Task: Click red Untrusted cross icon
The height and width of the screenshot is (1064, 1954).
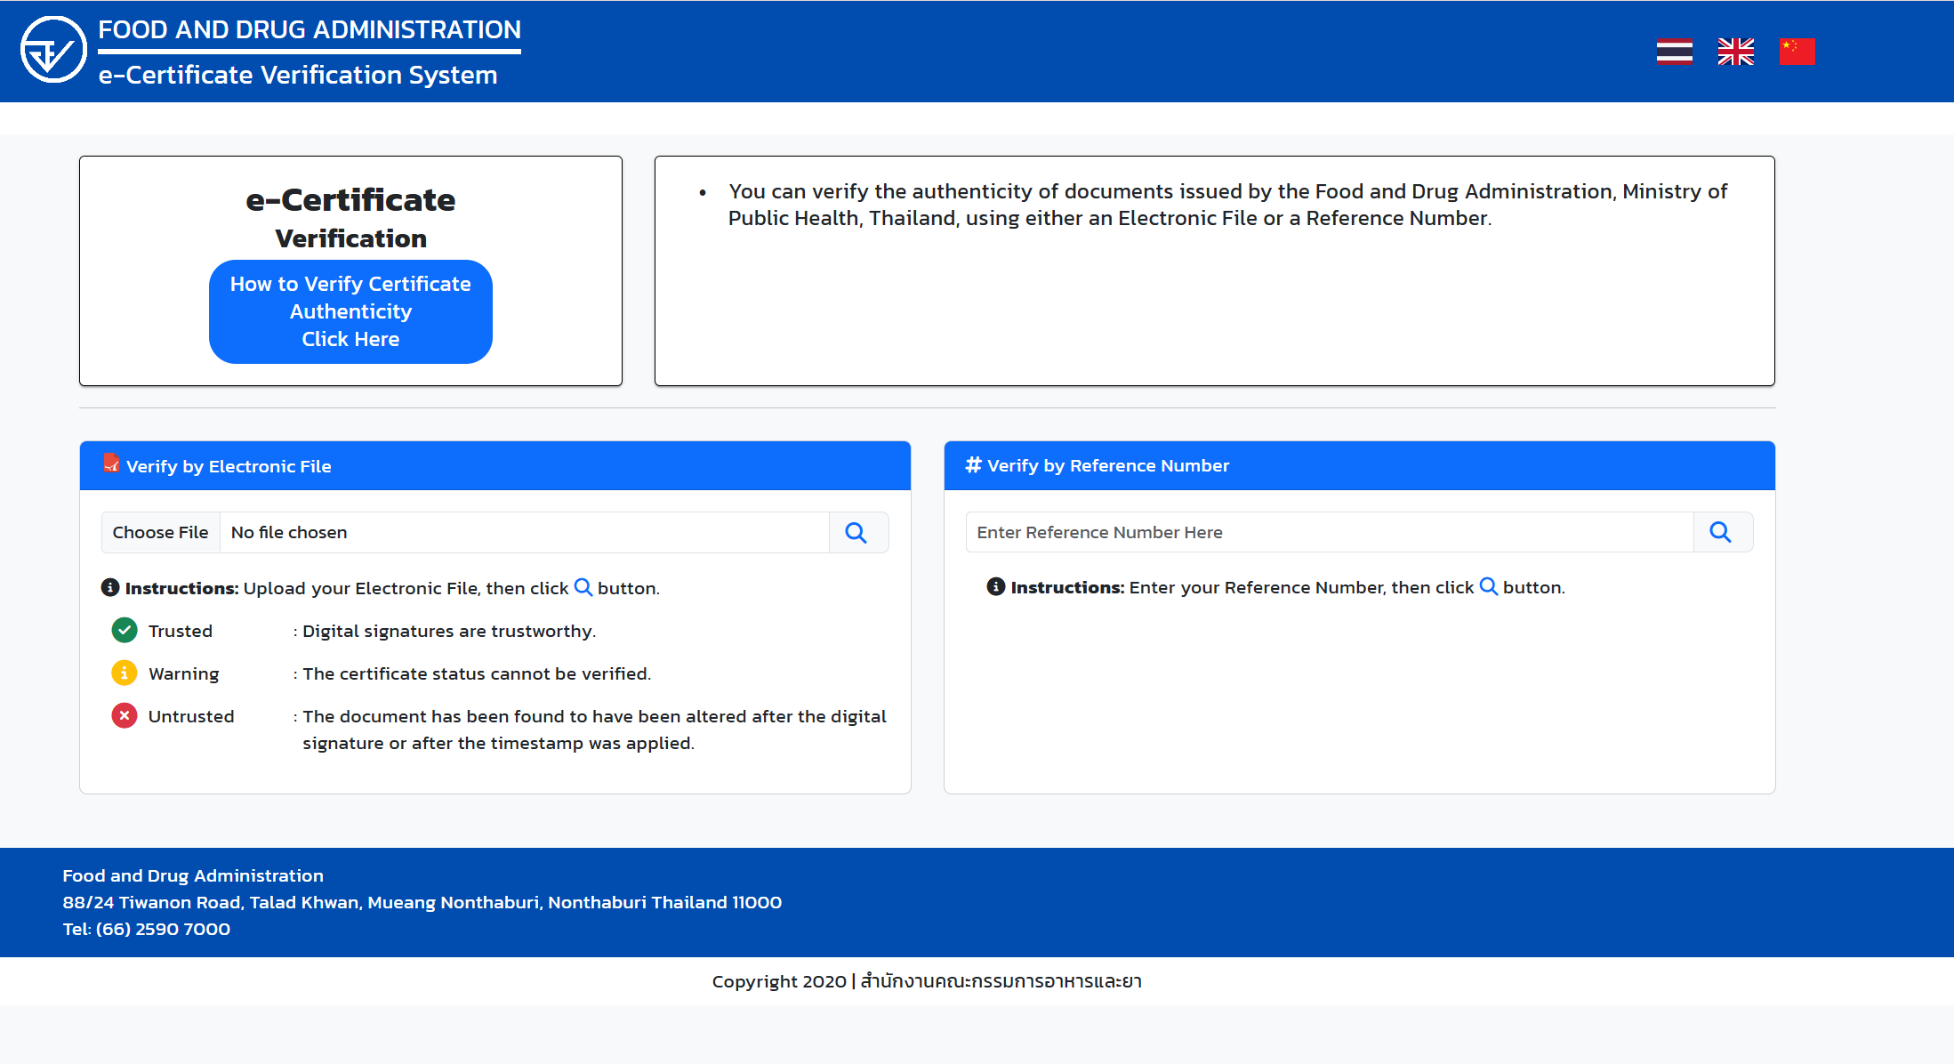Action: click(125, 716)
